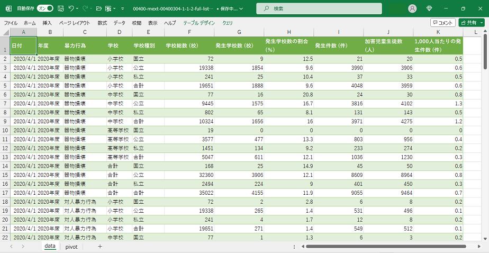Open the dropdown arrow next to 共有
489x253 pixels.
click(481, 23)
